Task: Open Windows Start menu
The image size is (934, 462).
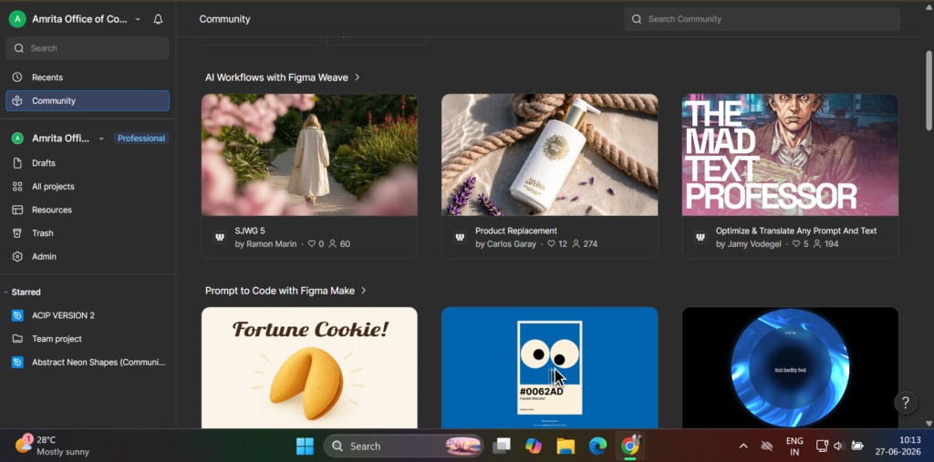Action: 305,446
